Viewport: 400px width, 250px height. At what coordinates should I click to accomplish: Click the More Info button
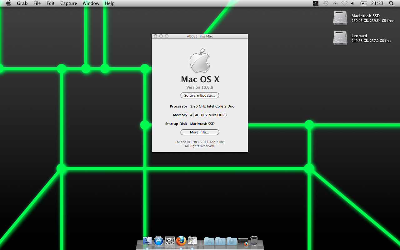point(200,132)
